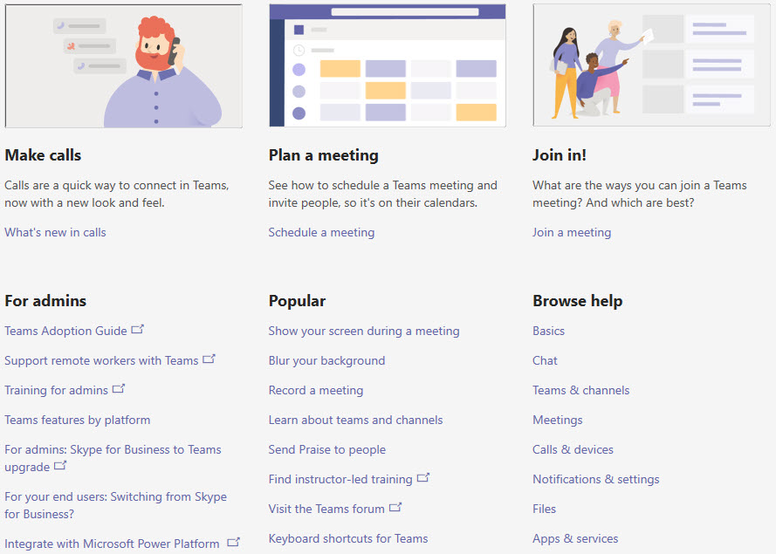Click external link icon beside Support remote workers
776x554 pixels.
pos(209,359)
